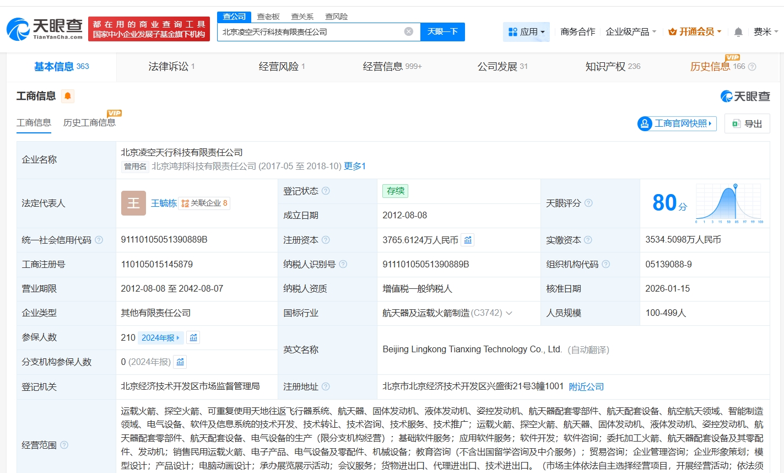Open the 应用 dropdown menu
The height and width of the screenshot is (473, 784).
coord(527,32)
